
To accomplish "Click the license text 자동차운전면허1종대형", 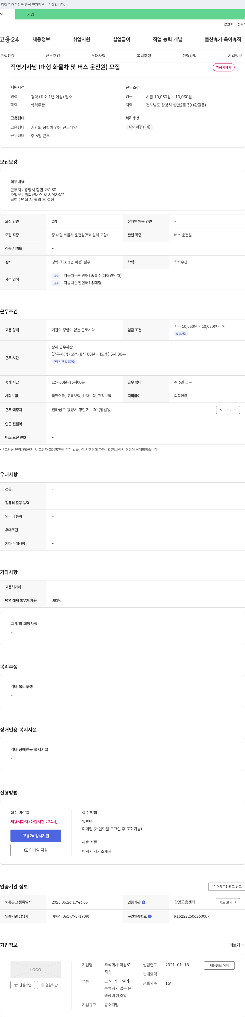I will click(x=83, y=283).
